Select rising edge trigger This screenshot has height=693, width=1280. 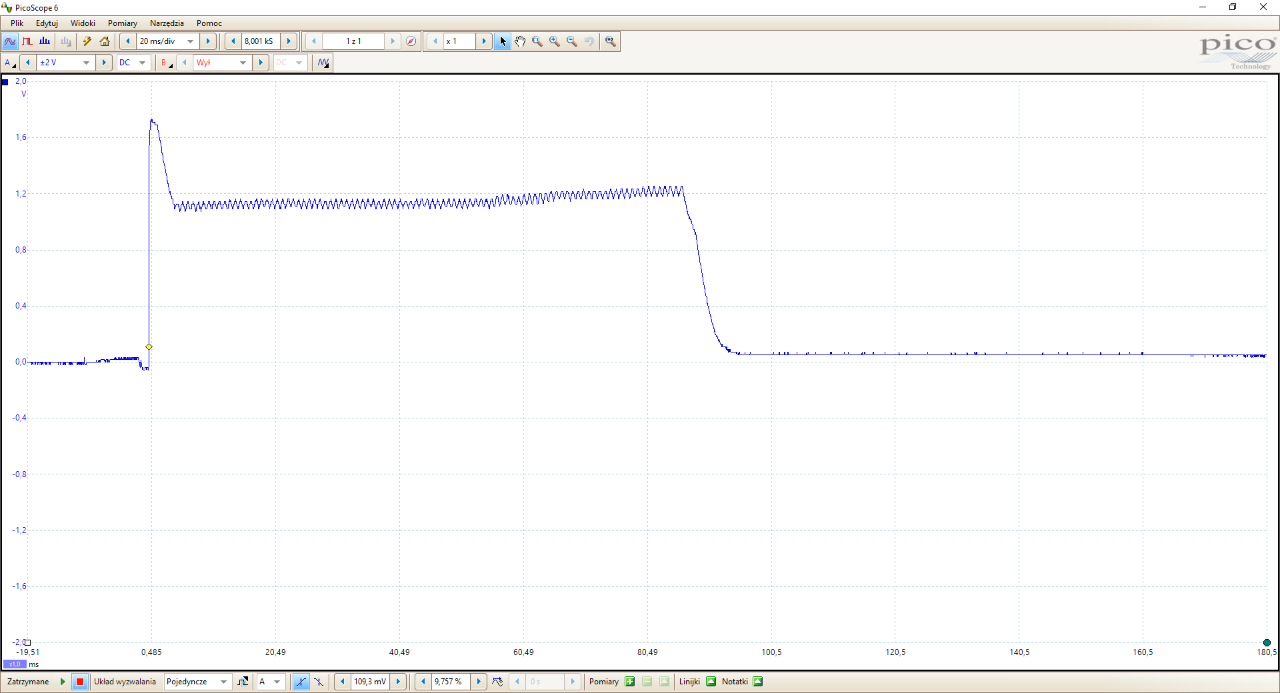click(x=301, y=682)
